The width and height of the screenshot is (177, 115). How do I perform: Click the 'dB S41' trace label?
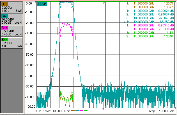point(42,4)
